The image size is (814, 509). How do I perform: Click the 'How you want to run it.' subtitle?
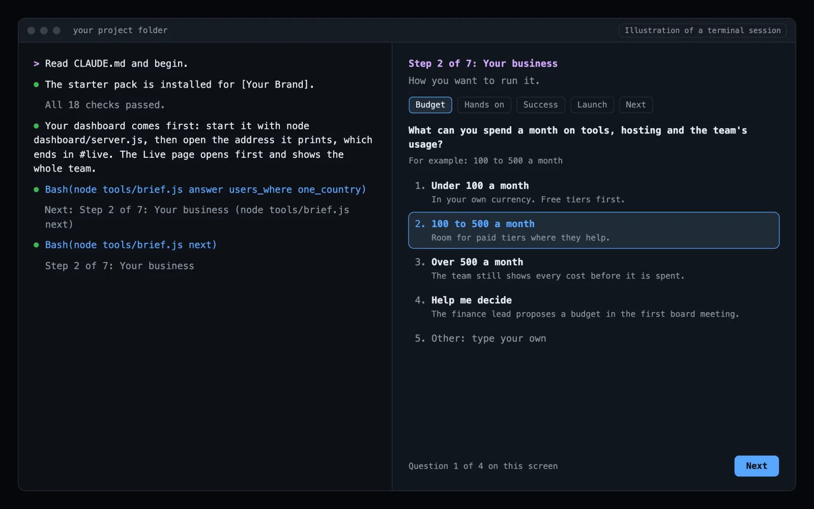click(474, 80)
